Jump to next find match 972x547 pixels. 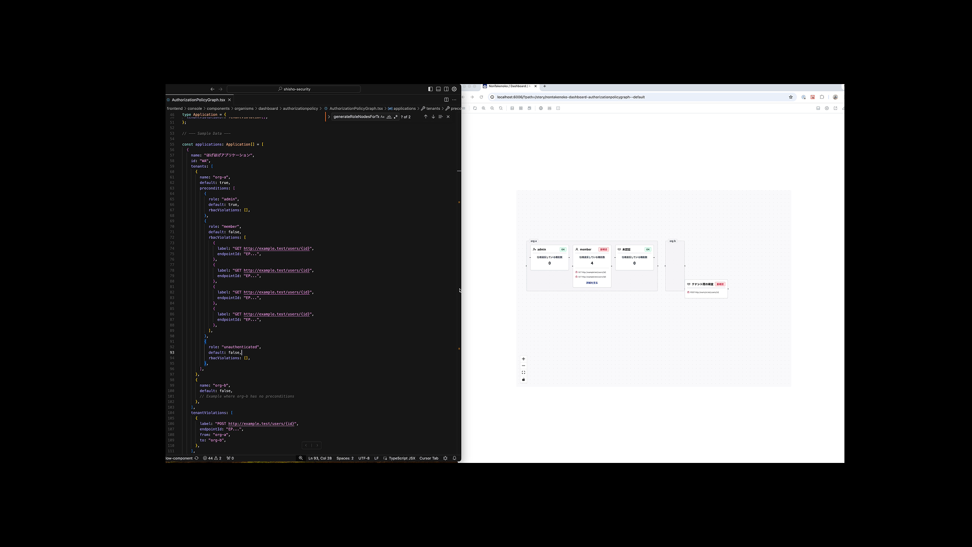coord(433,117)
